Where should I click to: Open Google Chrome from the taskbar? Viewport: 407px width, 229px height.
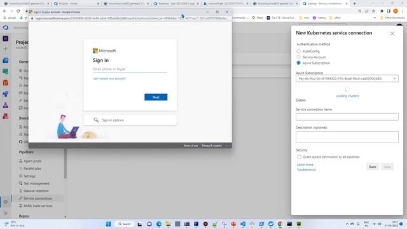[x=280, y=224]
